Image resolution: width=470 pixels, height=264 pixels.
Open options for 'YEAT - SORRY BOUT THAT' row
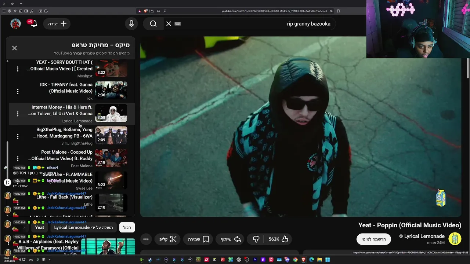(x=18, y=69)
